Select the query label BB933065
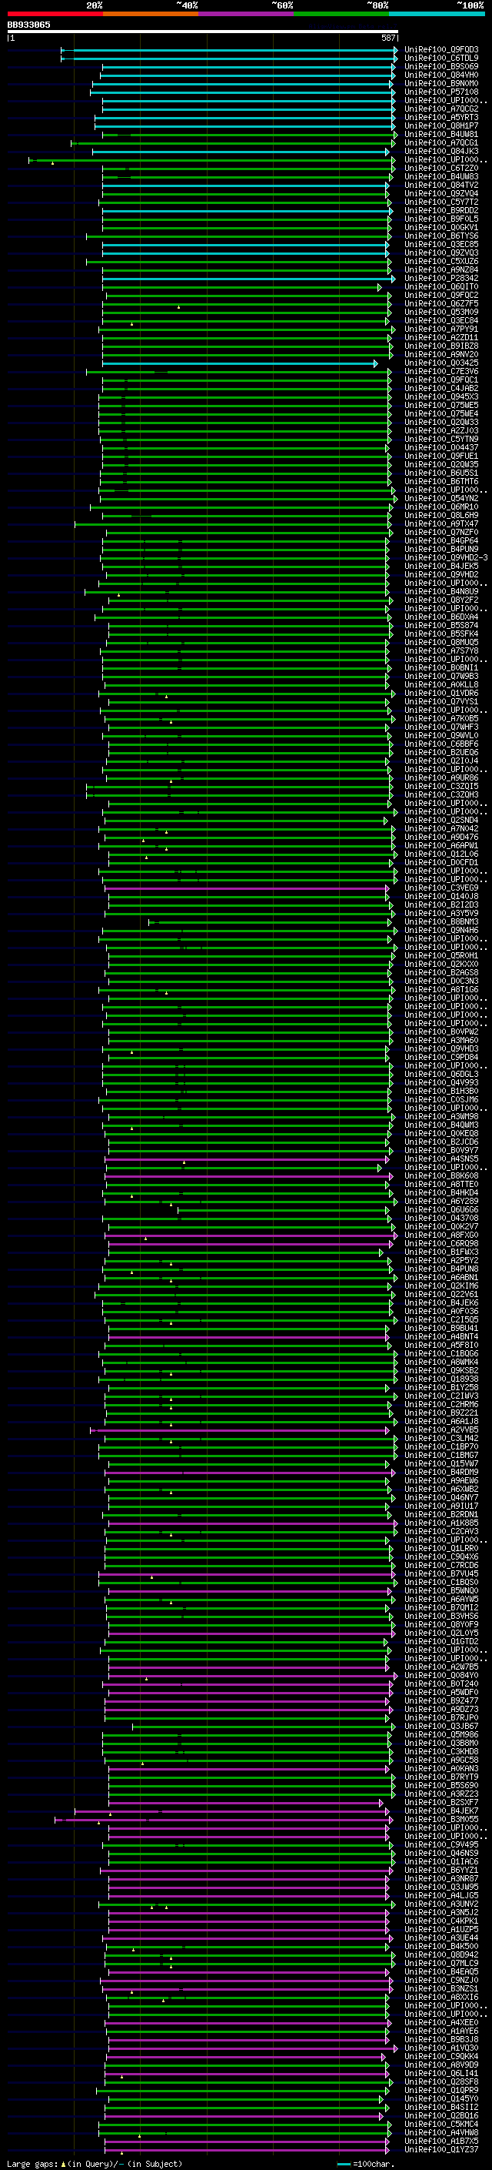492x2170 pixels. [28, 25]
